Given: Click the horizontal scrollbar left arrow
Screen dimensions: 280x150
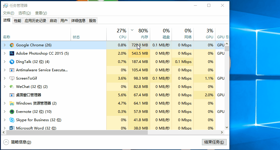Looking at the screenshot, I should (x=3, y=132).
